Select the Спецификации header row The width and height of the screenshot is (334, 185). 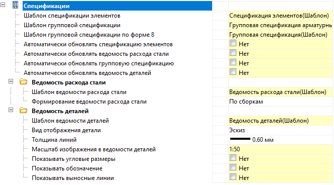(117, 6)
